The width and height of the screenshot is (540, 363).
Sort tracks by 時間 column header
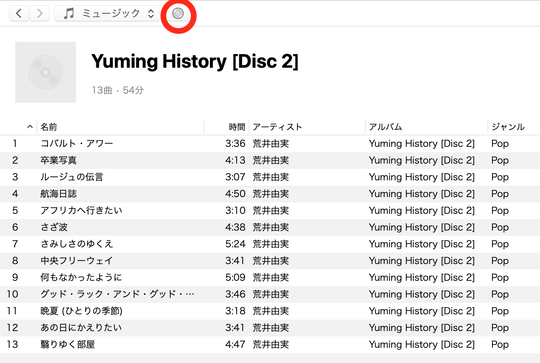click(x=237, y=127)
